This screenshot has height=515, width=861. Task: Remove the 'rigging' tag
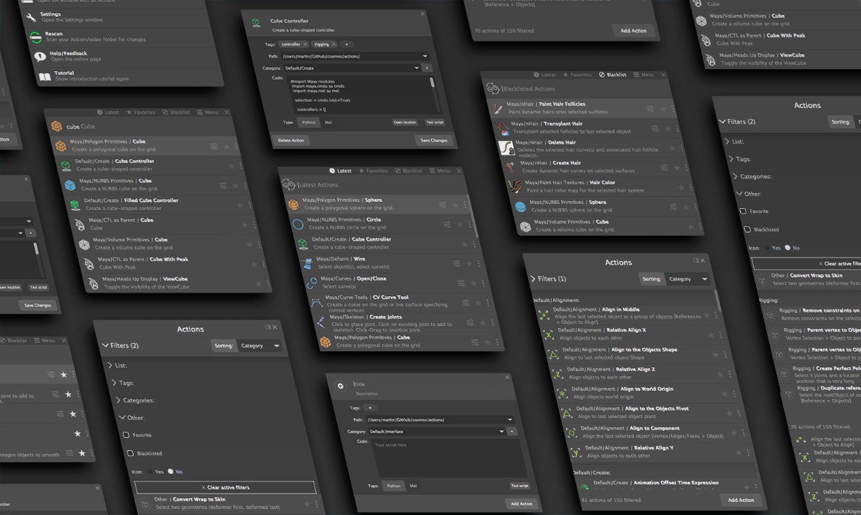(x=334, y=44)
